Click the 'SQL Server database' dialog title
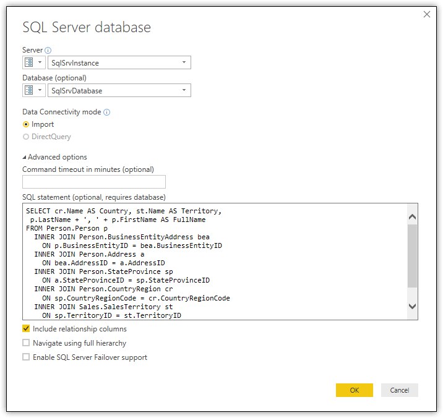Image resolution: width=443 pixels, height=418 pixels. 87,27
